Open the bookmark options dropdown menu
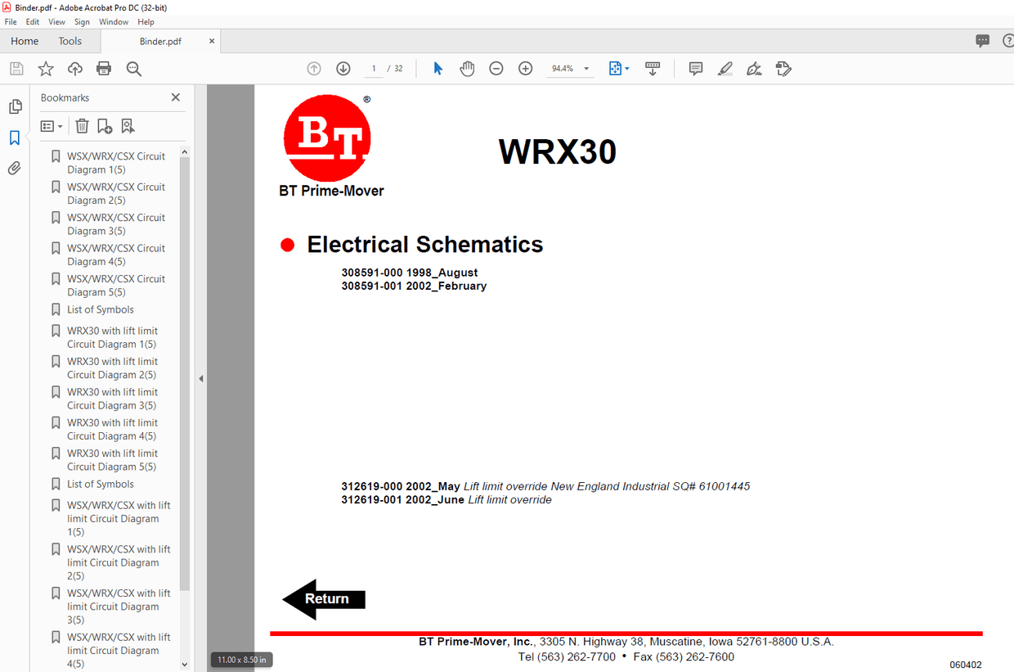The height and width of the screenshot is (672, 1014). (x=51, y=125)
